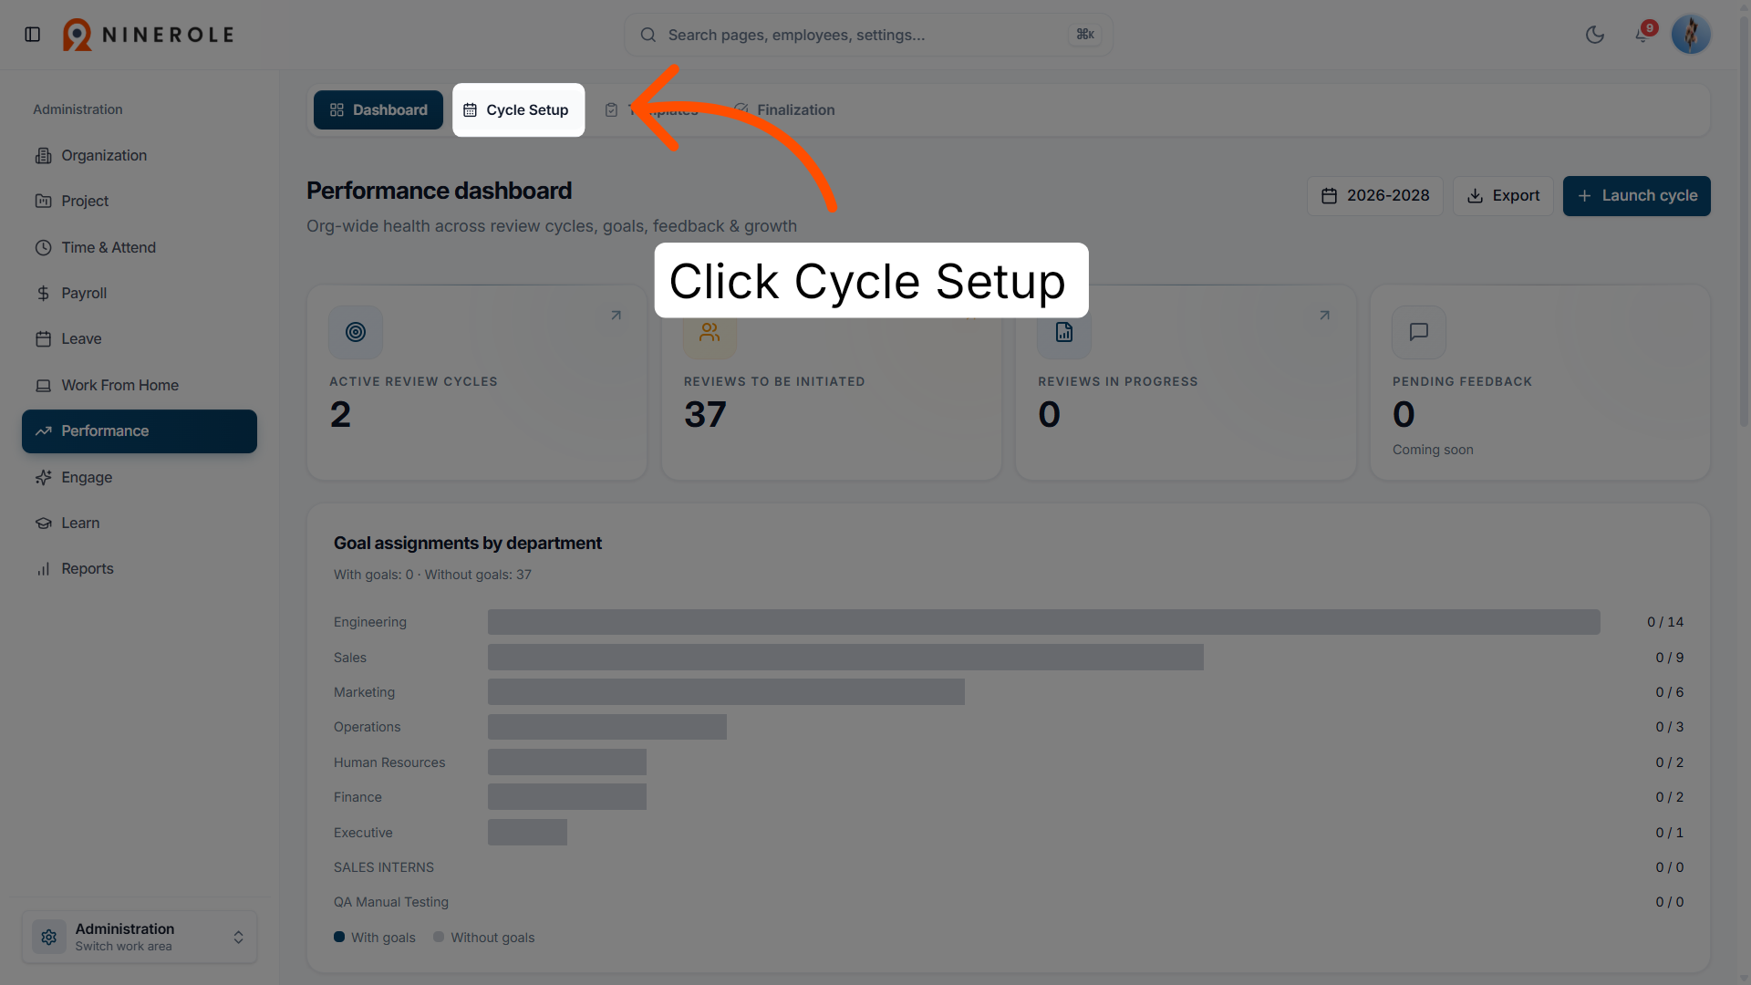Open Payroll in the sidebar

[140, 293]
